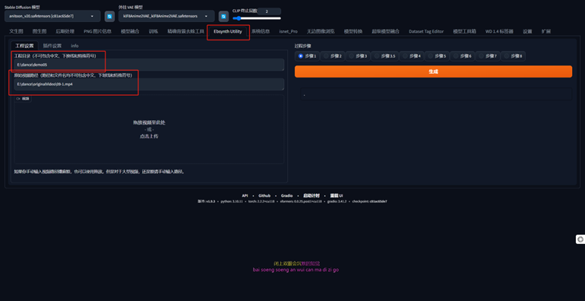
Task: Open the anitoon_v20 model dropdown
Action: pos(52,16)
